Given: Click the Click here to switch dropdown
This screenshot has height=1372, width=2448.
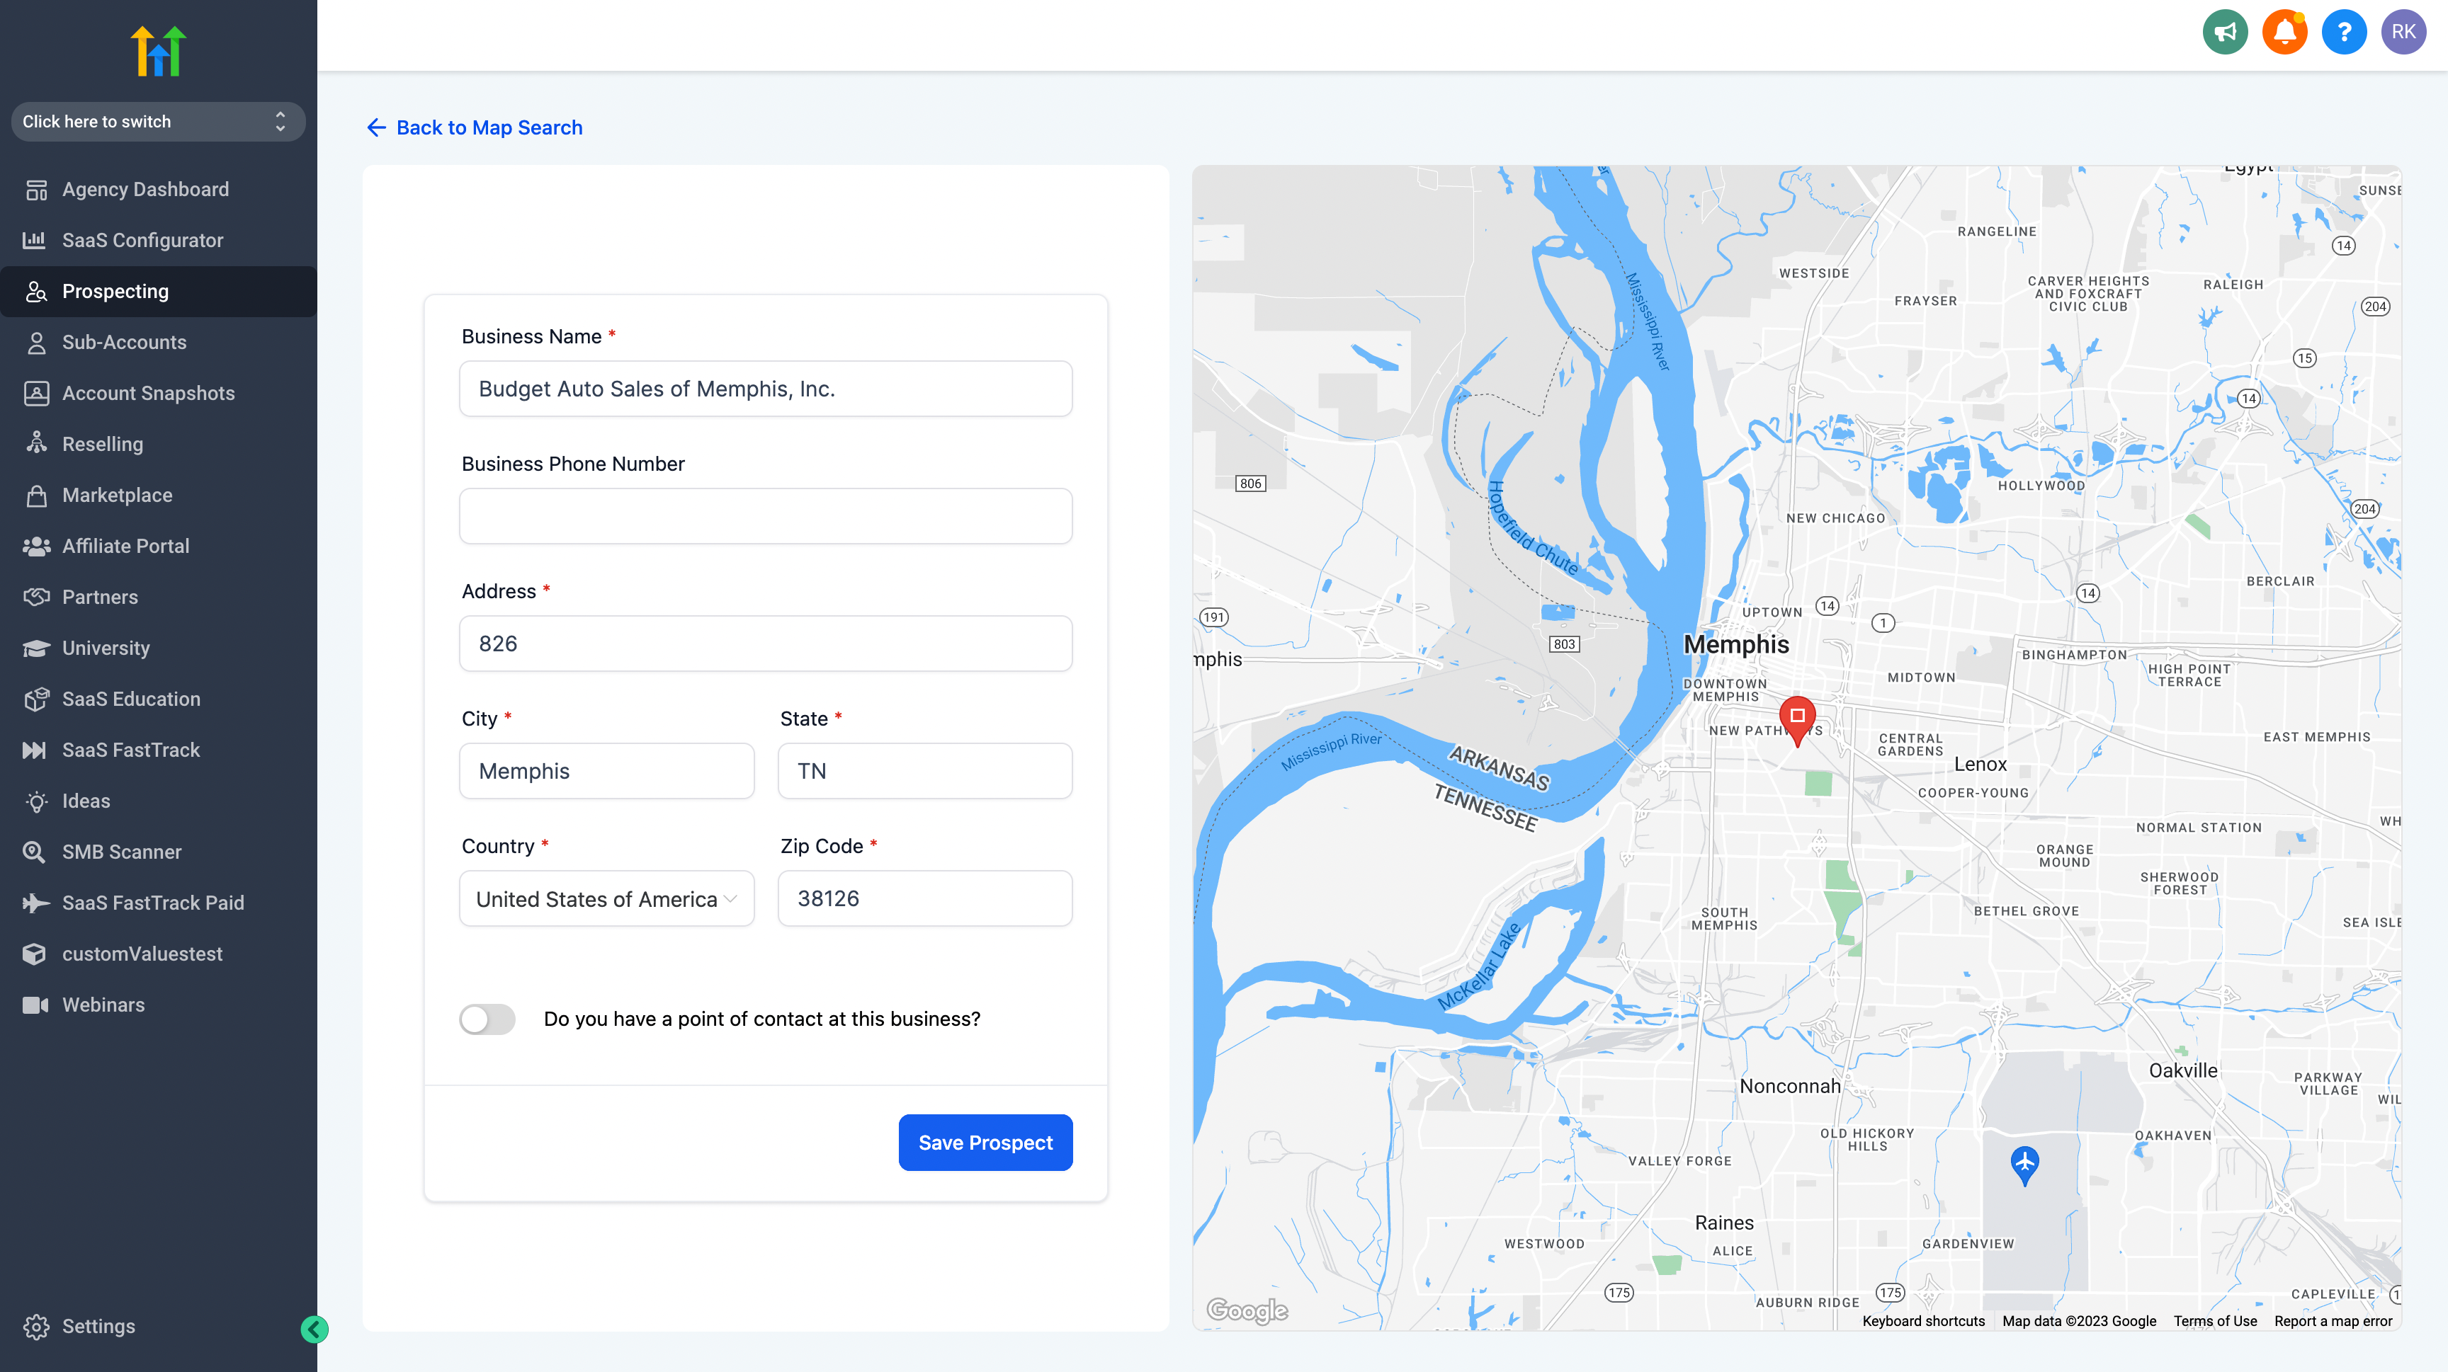Looking at the screenshot, I should (x=158, y=121).
